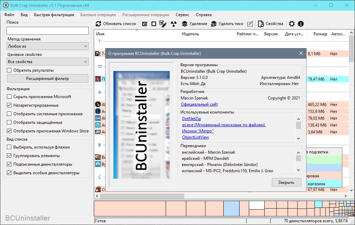Click the Закрыть button in dialog
Image resolution: width=355 pixels, height=225 pixels.
tap(286, 182)
